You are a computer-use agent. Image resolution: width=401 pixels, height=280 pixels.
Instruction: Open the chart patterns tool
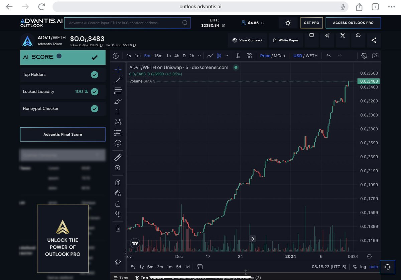pyautogui.click(x=118, y=122)
